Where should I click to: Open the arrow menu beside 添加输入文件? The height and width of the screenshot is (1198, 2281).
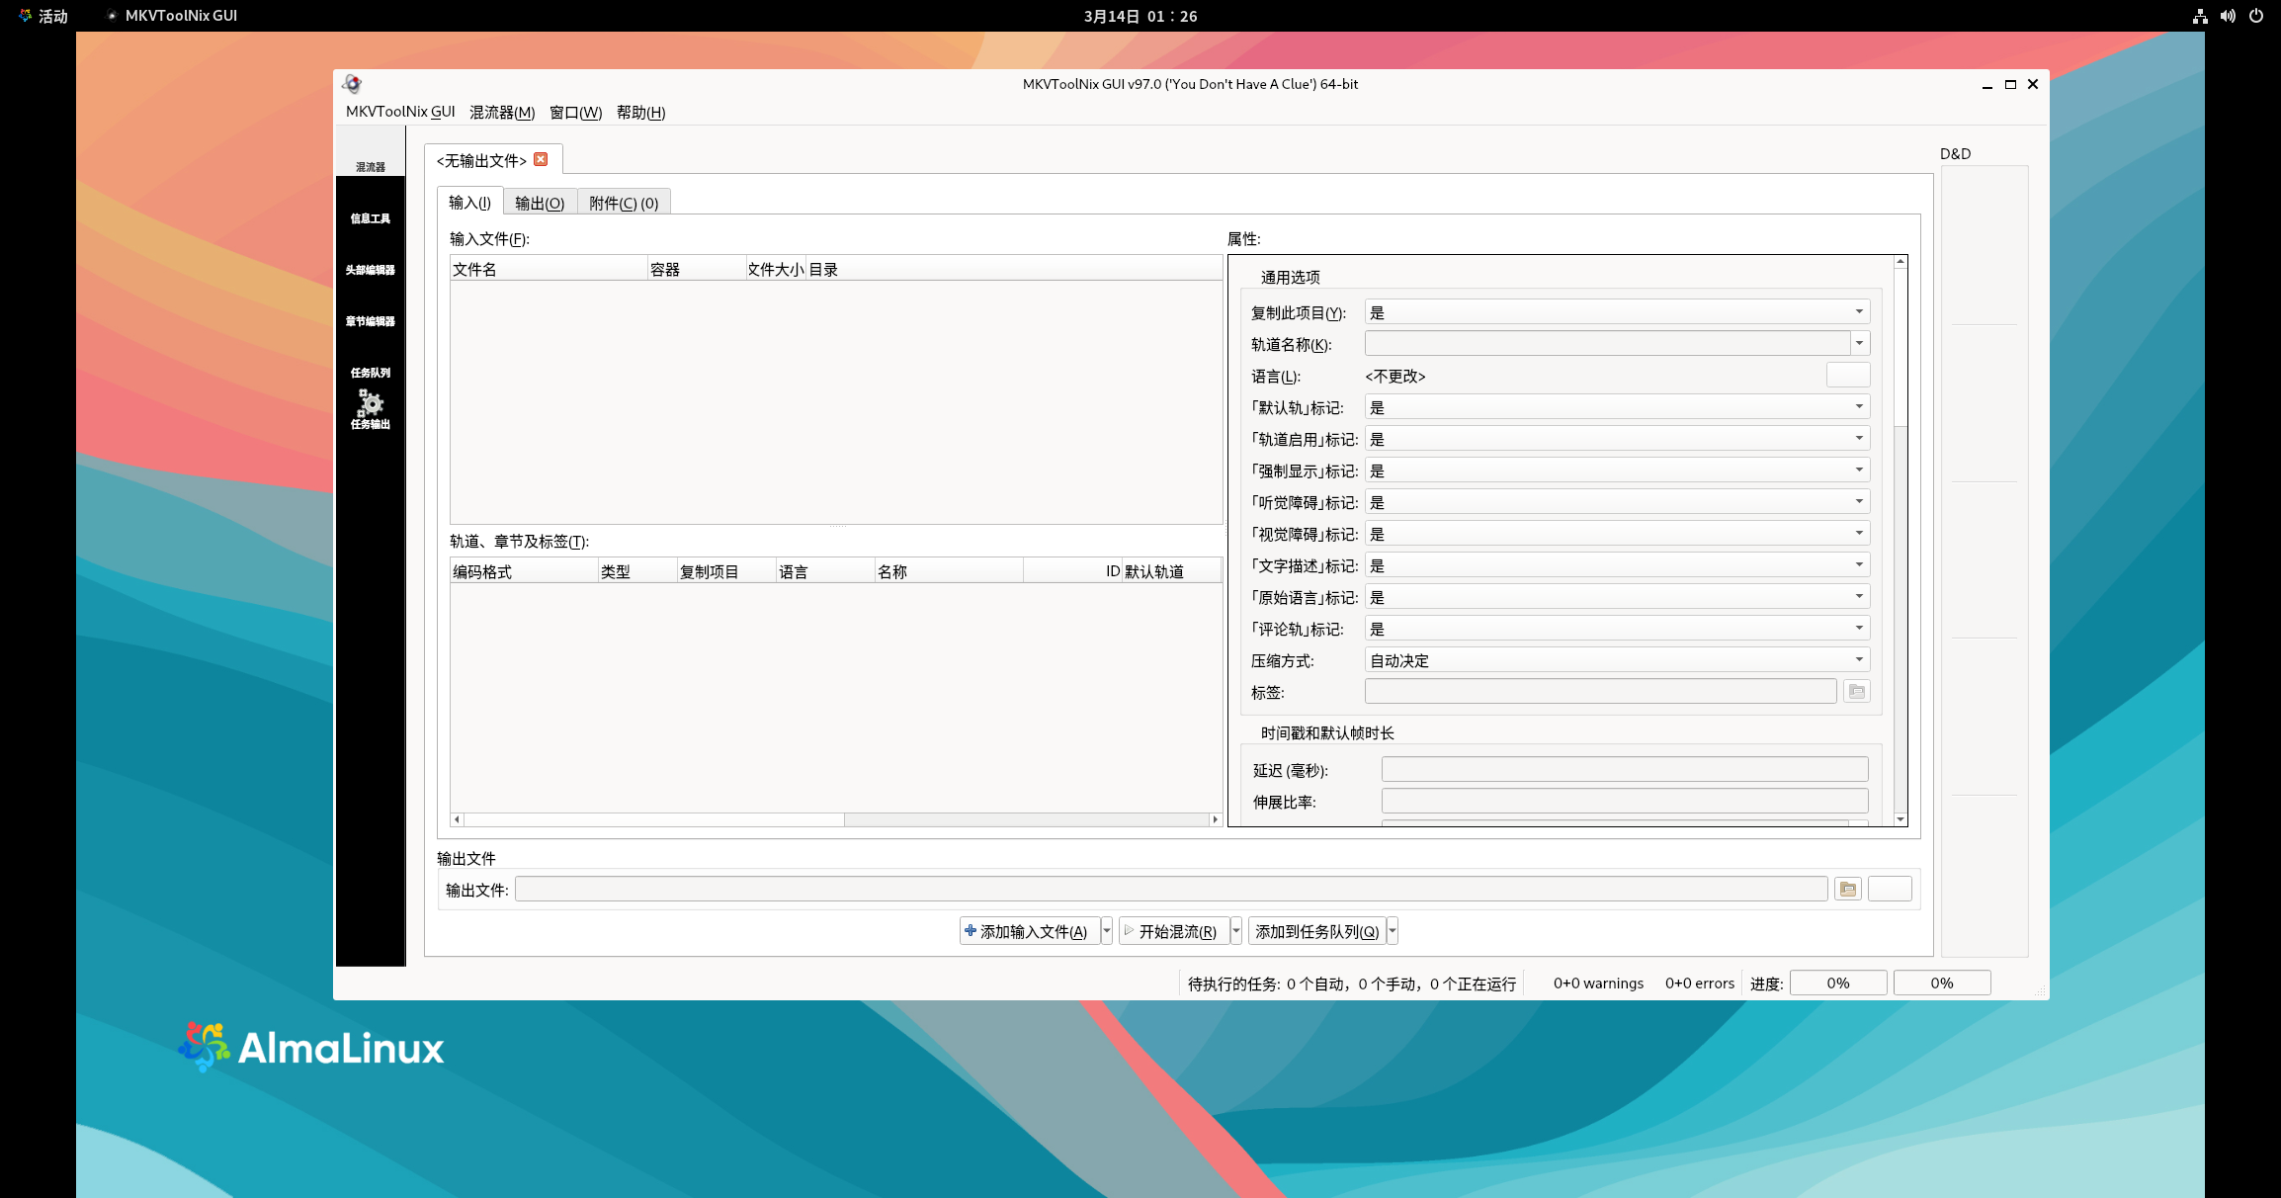point(1107,931)
